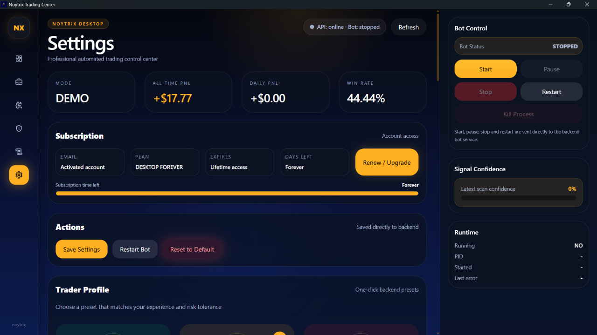This screenshot has width=597, height=335.
Task: Click the Subscription time left progress bar
Action: [x=237, y=193]
